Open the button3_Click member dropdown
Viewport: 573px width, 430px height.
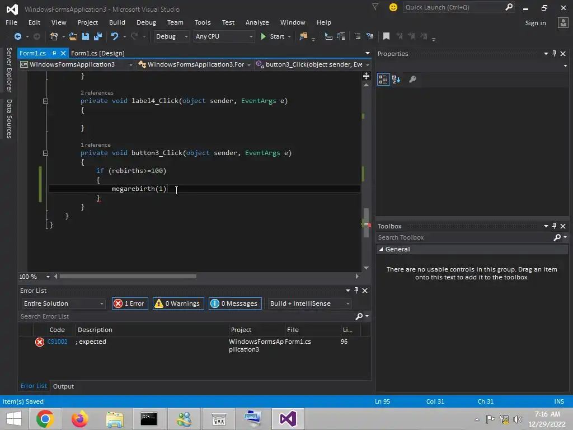click(x=312, y=65)
